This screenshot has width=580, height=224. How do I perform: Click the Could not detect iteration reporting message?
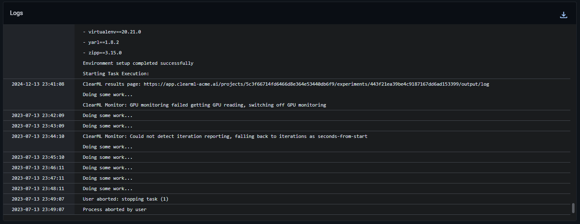224,136
